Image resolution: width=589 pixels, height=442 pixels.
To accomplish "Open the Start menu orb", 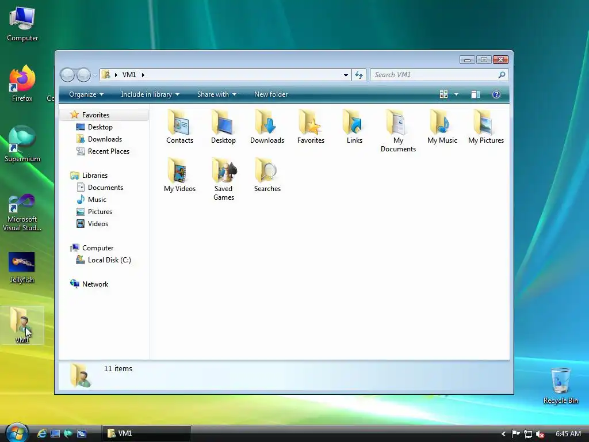I will (x=17, y=433).
